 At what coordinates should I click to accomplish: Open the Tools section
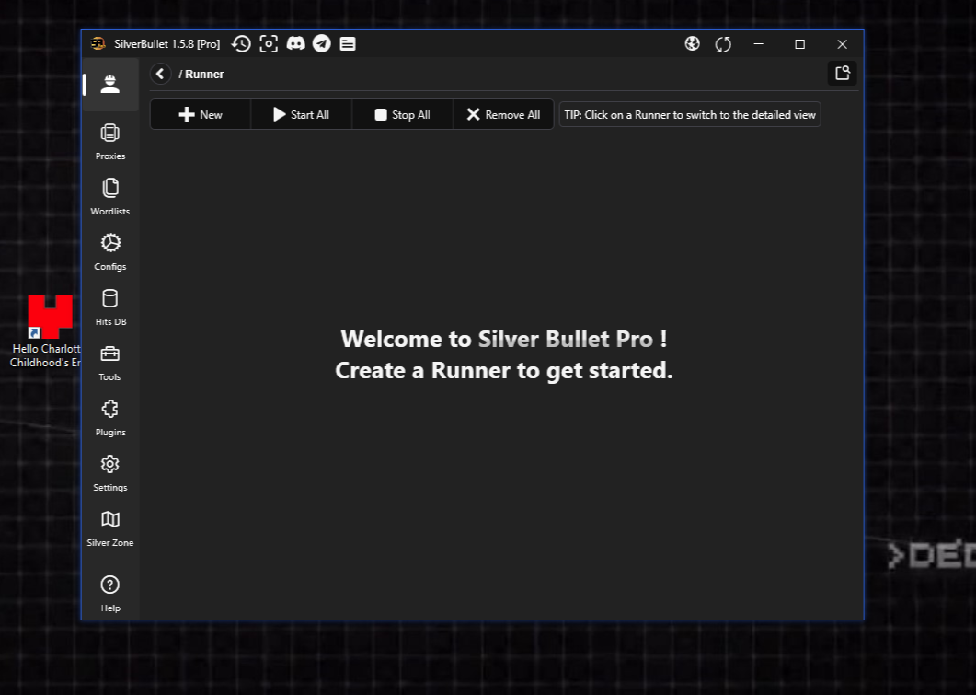pos(110,363)
